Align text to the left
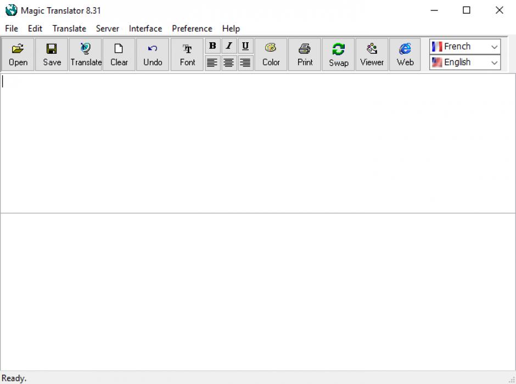 point(212,63)
